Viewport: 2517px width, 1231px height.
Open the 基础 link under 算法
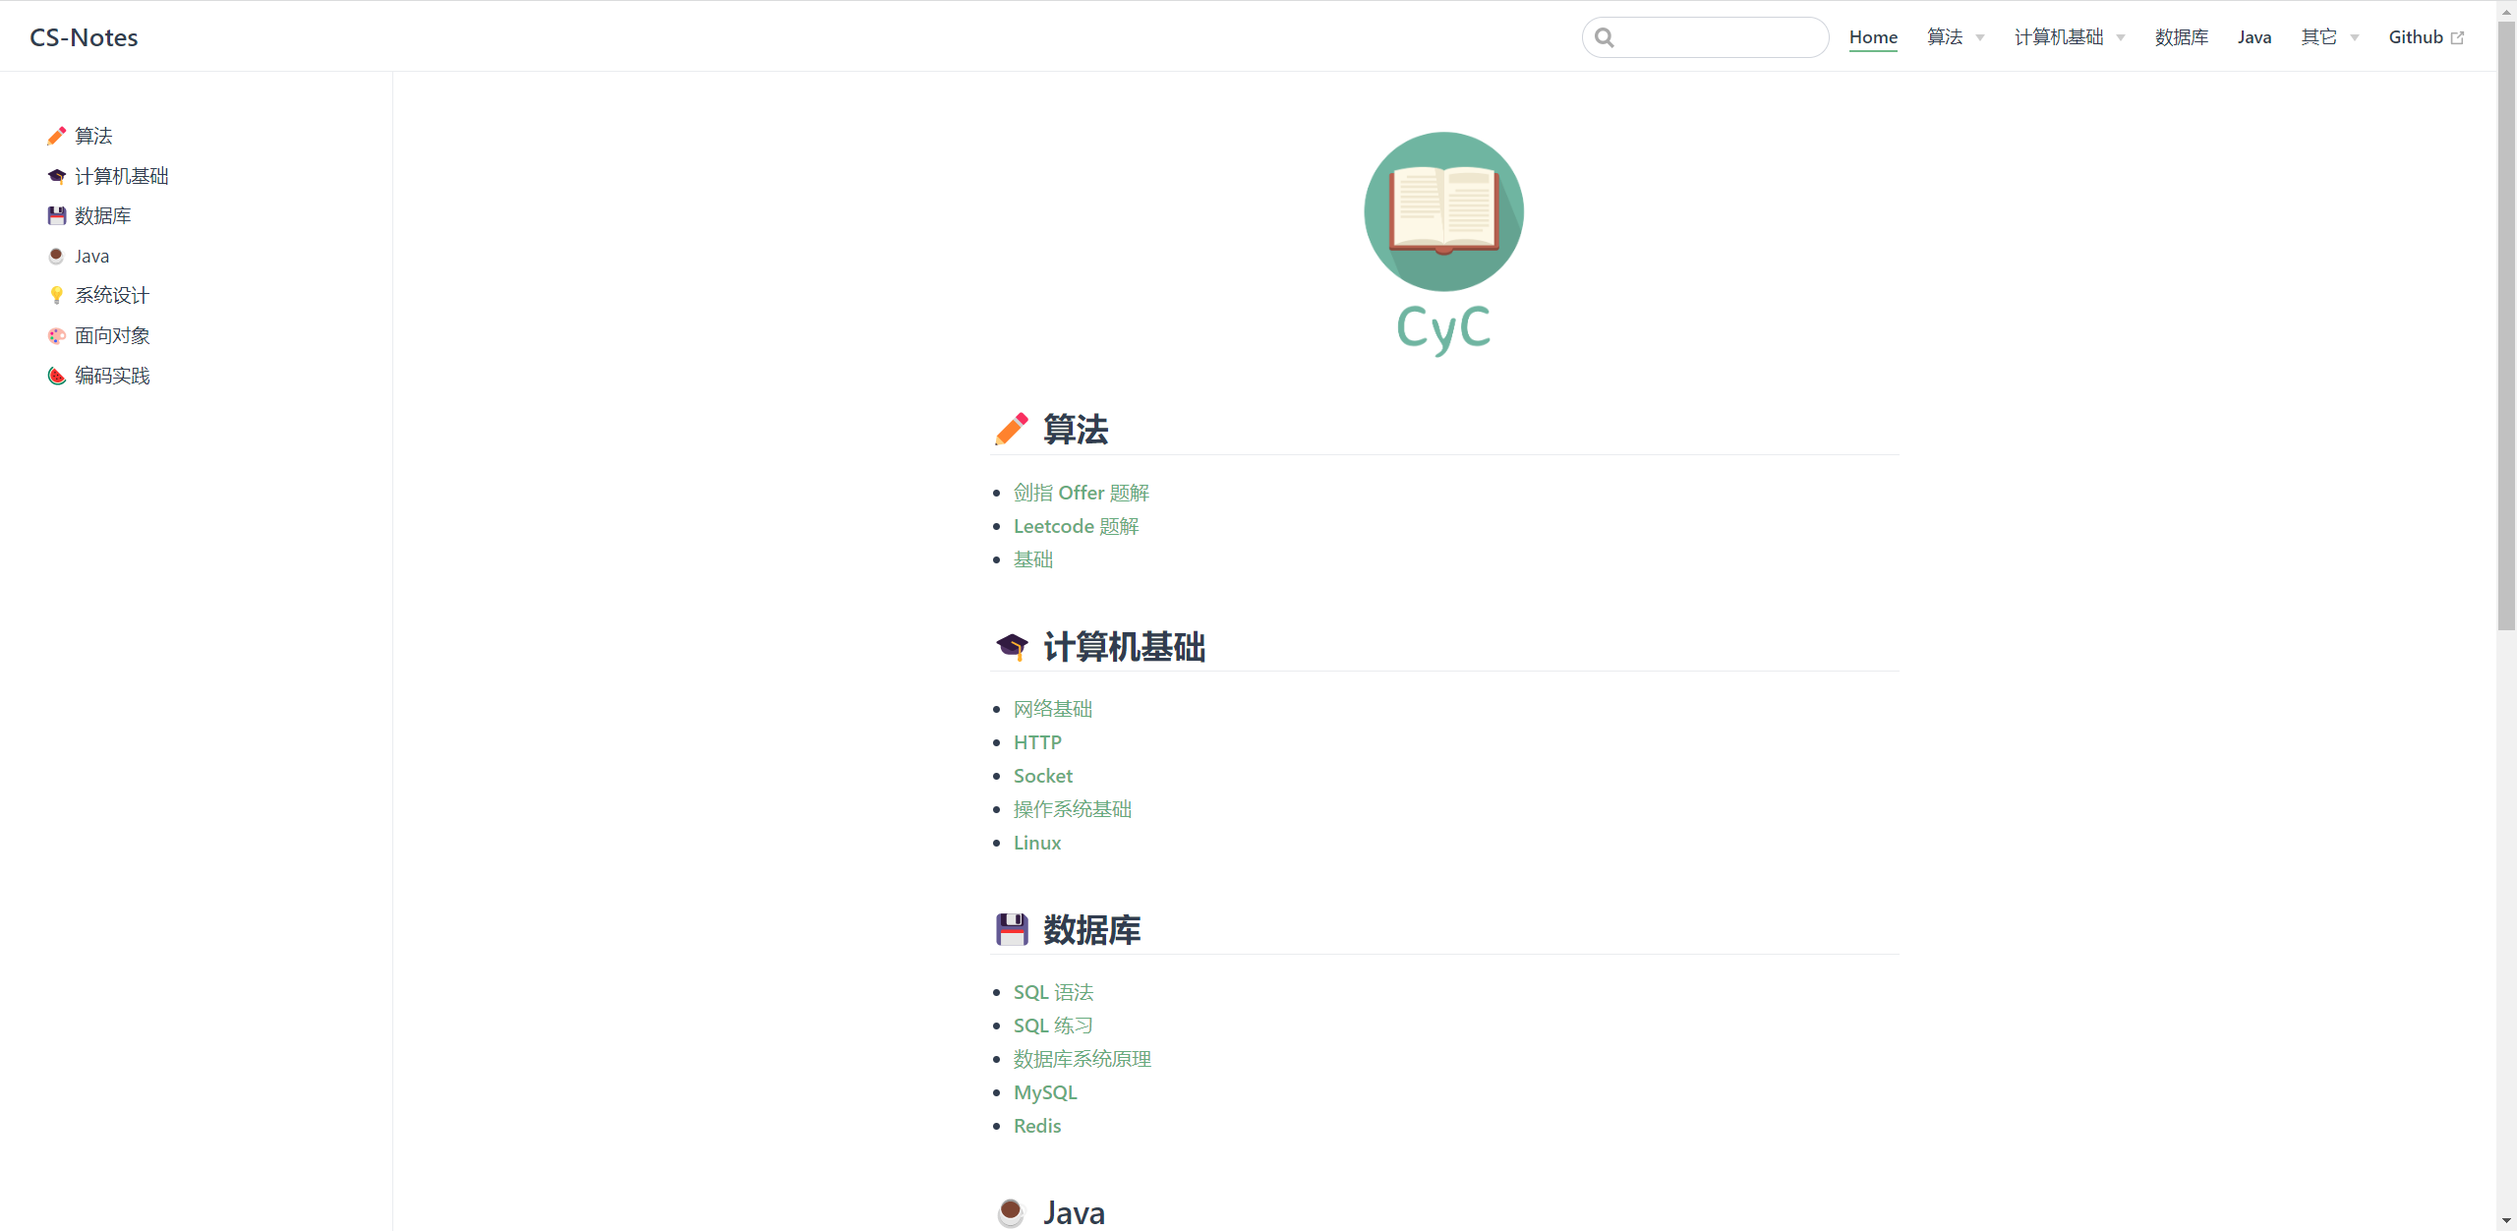click(1033, 559)
